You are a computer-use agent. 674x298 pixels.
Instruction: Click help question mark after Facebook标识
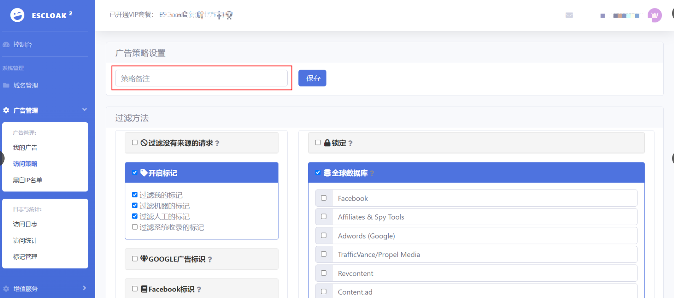[199, 290]
